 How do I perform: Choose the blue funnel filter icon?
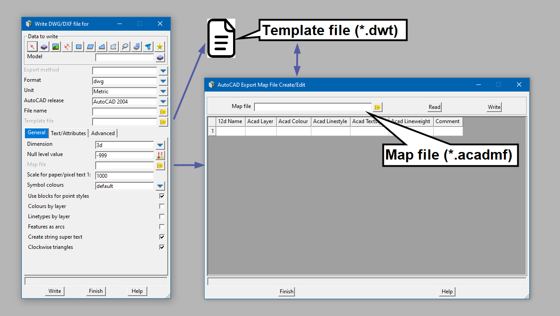148,46
